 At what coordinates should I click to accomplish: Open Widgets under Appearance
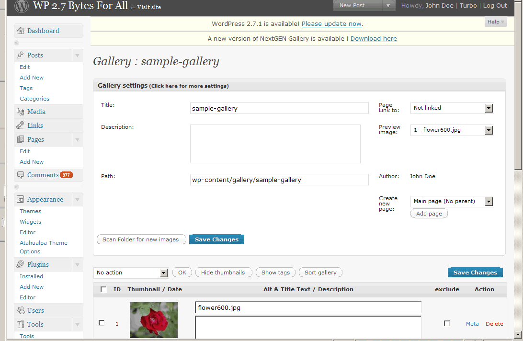[30, 222]
